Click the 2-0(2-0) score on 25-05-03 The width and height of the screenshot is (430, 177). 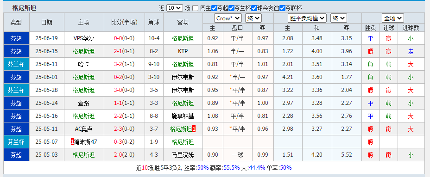124,155
